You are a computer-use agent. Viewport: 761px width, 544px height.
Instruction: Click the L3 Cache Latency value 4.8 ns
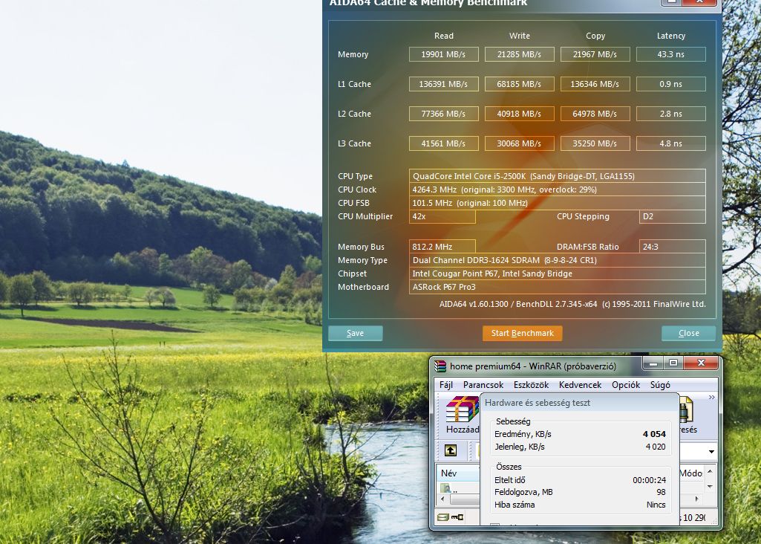click(x=670, y=143)
